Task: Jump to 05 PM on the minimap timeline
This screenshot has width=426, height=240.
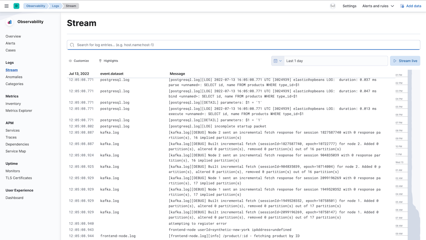Action: point(399,107)
